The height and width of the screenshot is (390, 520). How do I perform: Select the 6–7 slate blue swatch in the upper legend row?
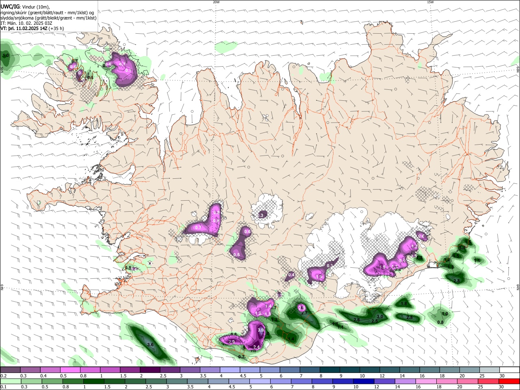click(x=290, y=370)
